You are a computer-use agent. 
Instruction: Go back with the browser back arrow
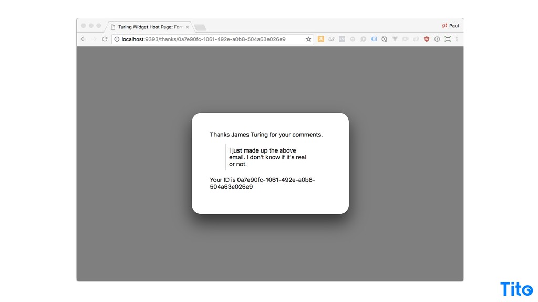(84, 39)
